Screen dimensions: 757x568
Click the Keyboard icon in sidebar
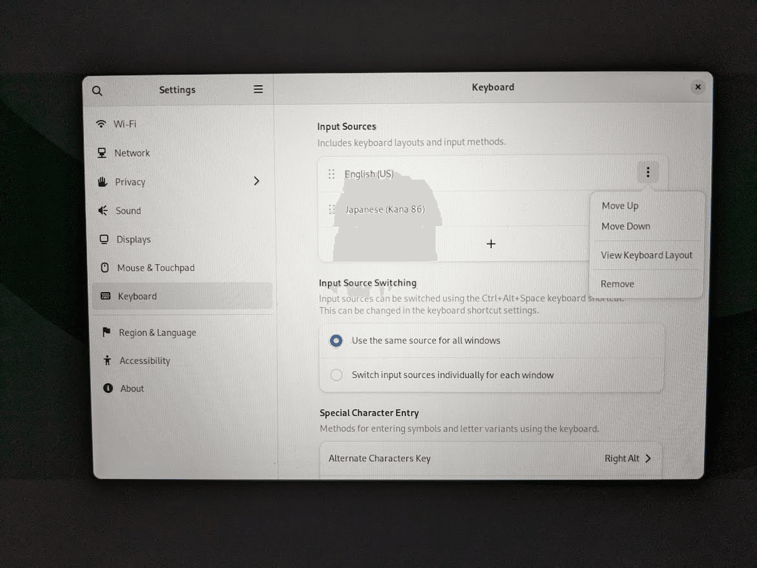coord(106,296)
